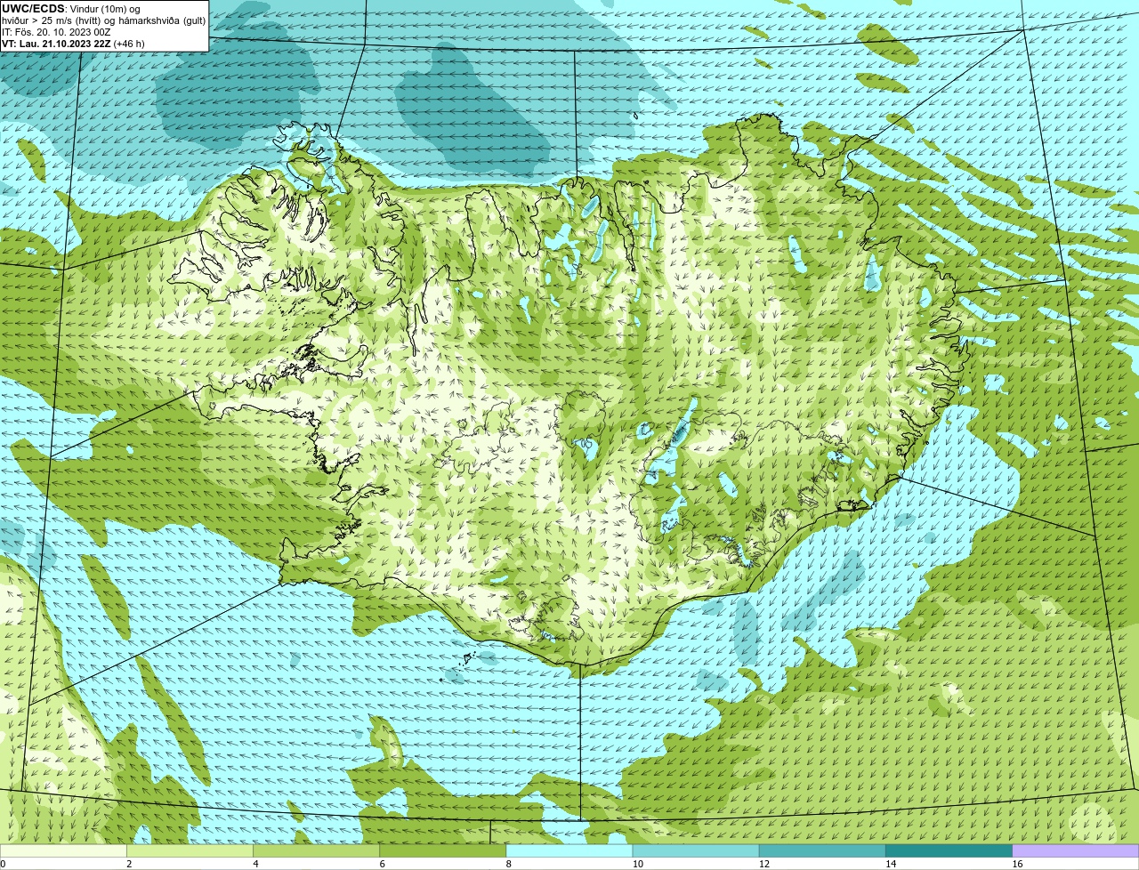1139x870 pixels.
Task: Click the legend label '16'
Action: tap(1017, 864)
